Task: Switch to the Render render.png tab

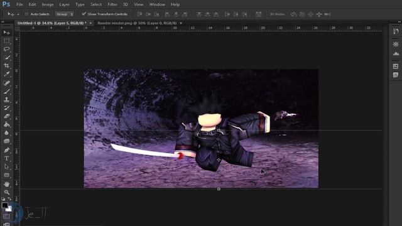Action: [x=137, y=23]
